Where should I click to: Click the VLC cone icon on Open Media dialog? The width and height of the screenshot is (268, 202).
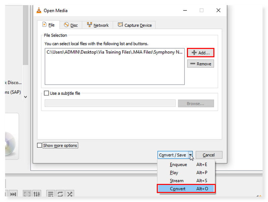coord(40,10)
